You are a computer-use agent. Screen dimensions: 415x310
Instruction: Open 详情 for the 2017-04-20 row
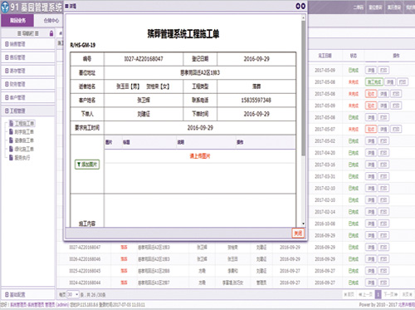(371, 153)
